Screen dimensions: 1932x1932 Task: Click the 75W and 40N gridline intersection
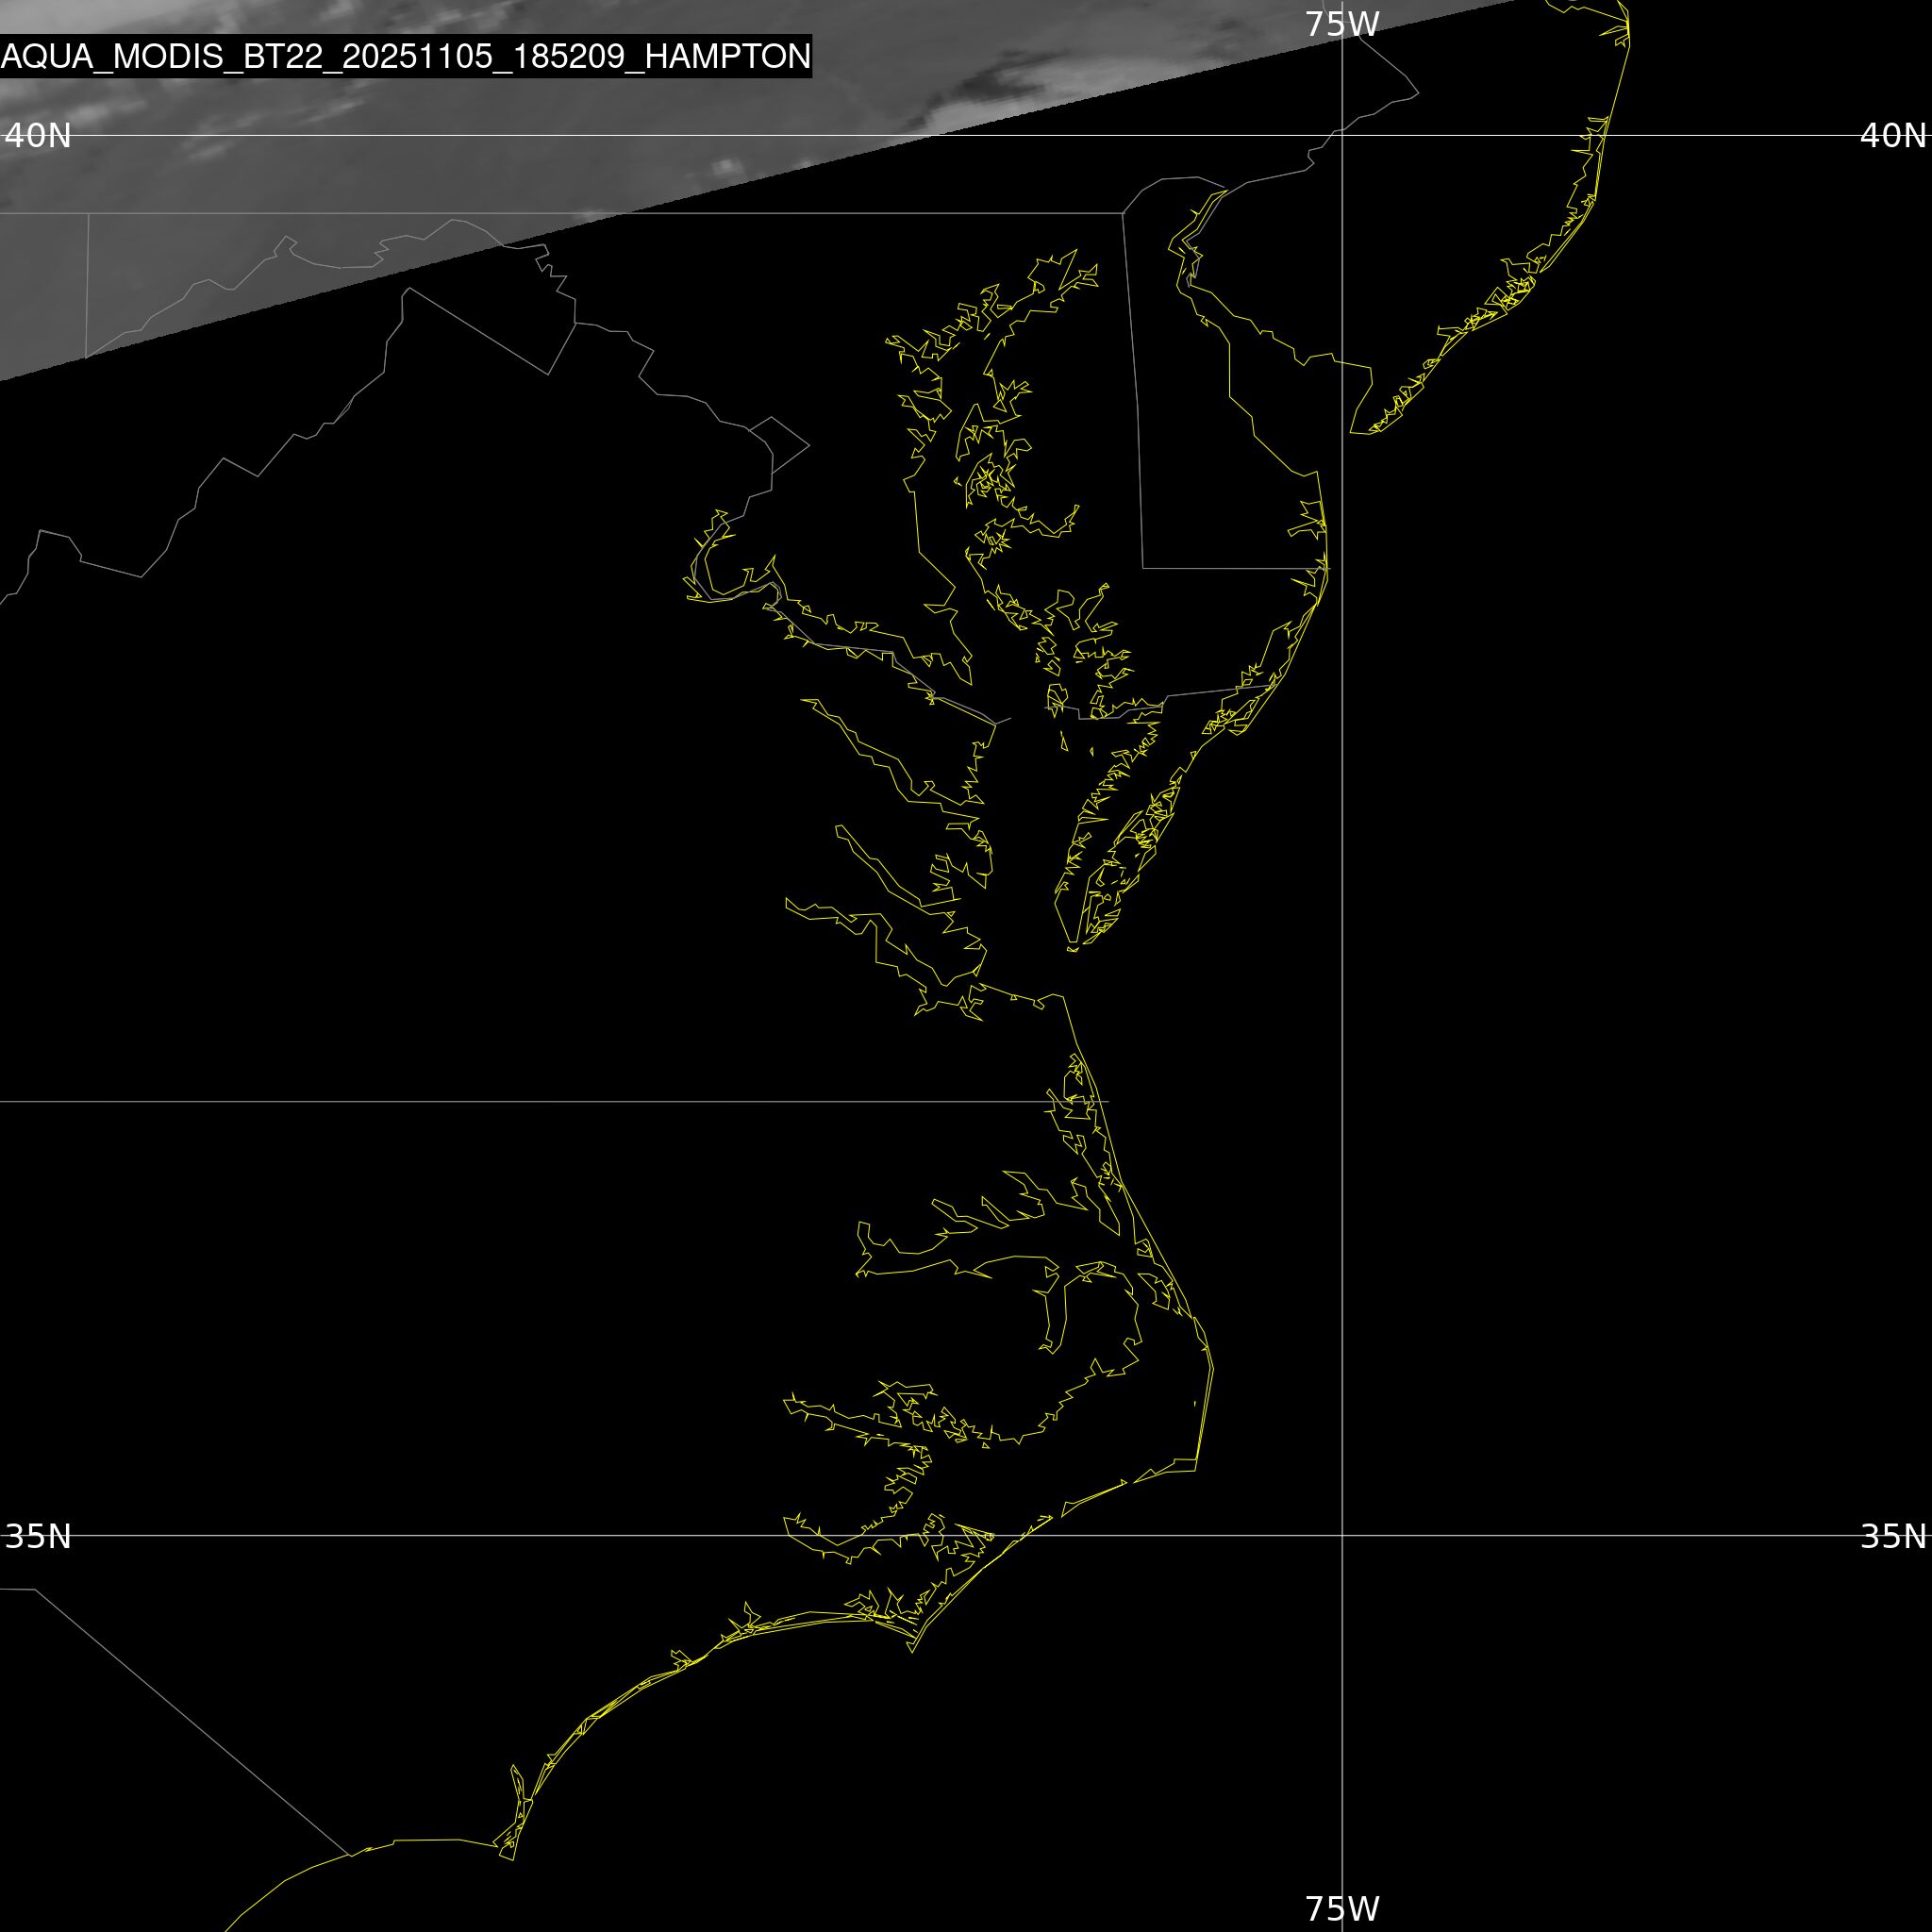[x=1342, y=135]
